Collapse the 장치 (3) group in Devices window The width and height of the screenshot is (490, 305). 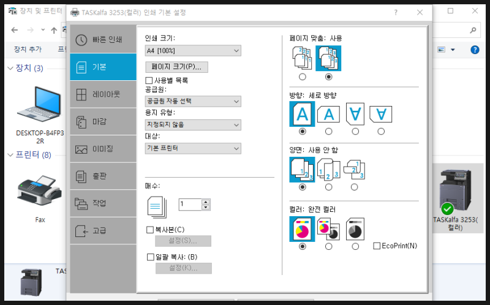[x=10, y=68]
